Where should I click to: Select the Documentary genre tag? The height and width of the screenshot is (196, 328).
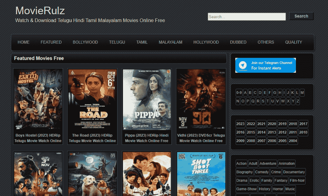click(294, 172)
